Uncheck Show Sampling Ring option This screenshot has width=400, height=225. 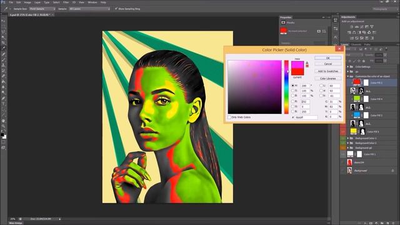pyautogui.click(x=116, y=9)
